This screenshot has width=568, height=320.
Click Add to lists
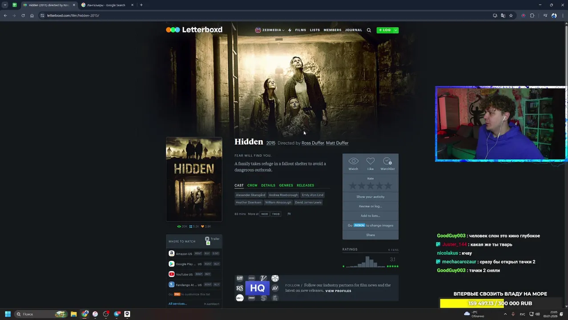(371, 216)
